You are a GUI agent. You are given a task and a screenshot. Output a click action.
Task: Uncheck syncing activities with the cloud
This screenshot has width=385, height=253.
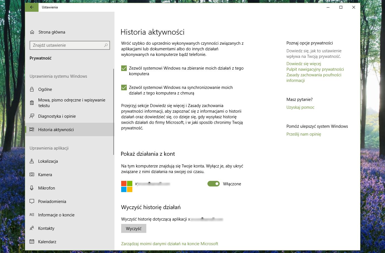[x=124, y=88]
